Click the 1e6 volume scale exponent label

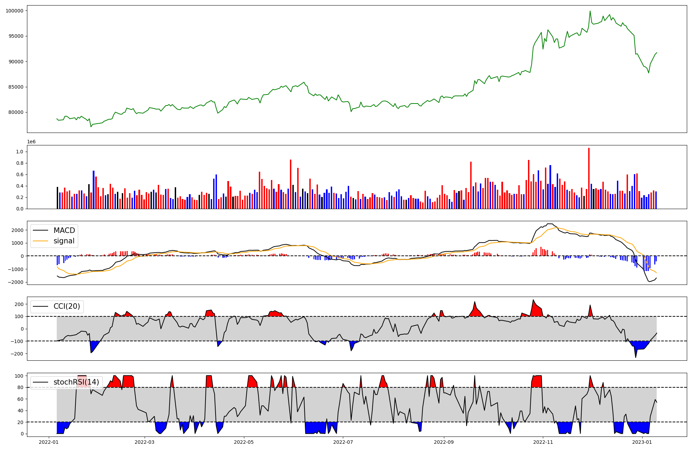31,142
